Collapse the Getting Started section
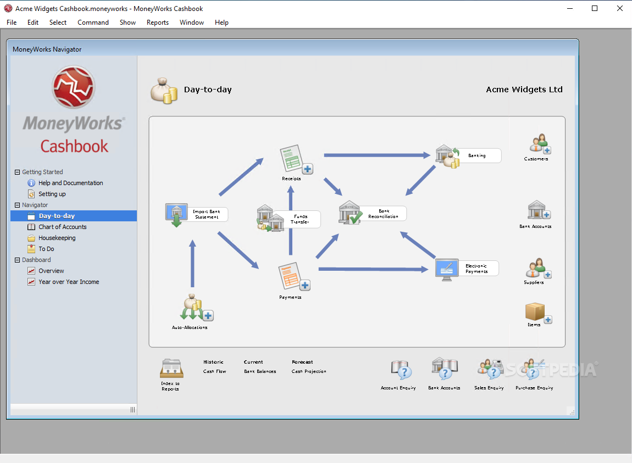Viewport: 632px width, 463px height. 18,172
